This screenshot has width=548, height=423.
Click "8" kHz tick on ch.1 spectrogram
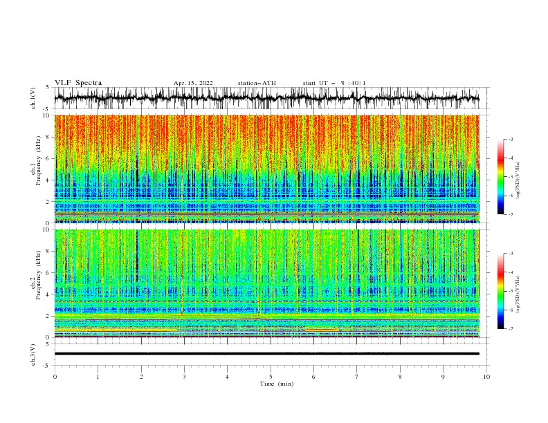[48, 137]
